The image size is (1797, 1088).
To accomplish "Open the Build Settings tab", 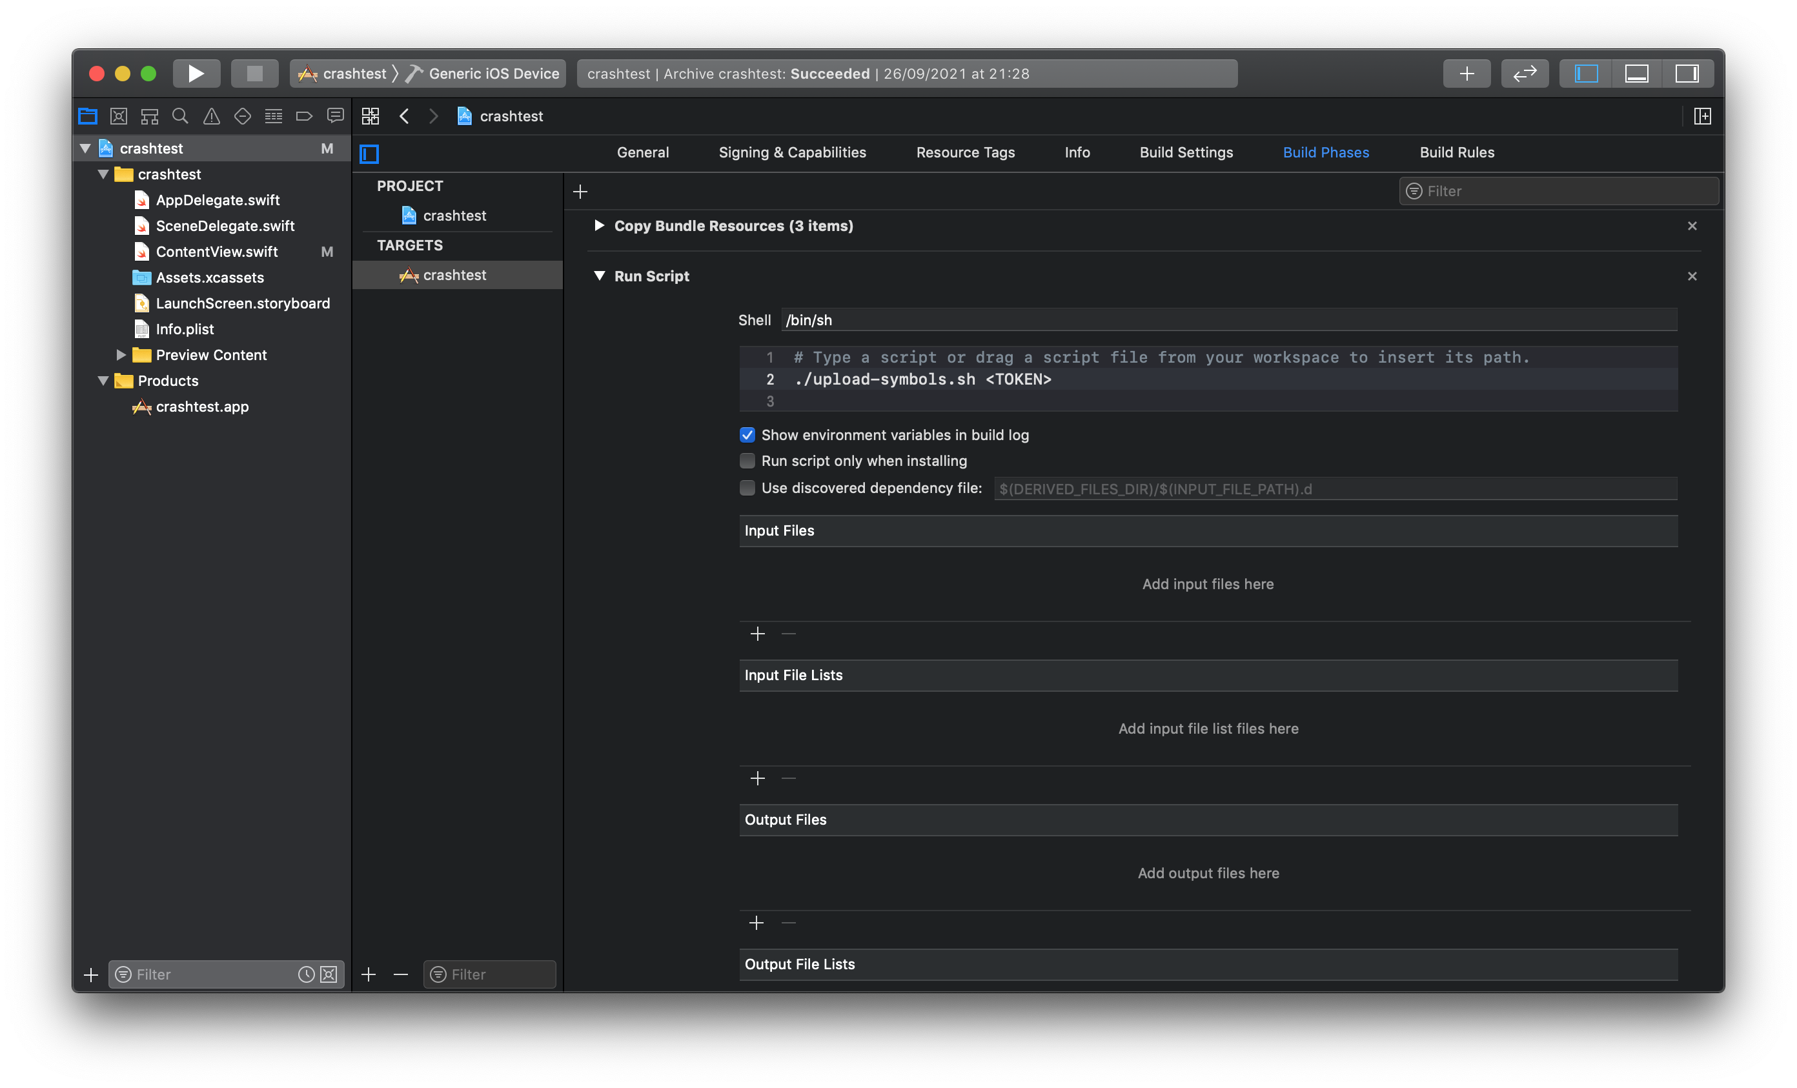I will coord(1186,152).
